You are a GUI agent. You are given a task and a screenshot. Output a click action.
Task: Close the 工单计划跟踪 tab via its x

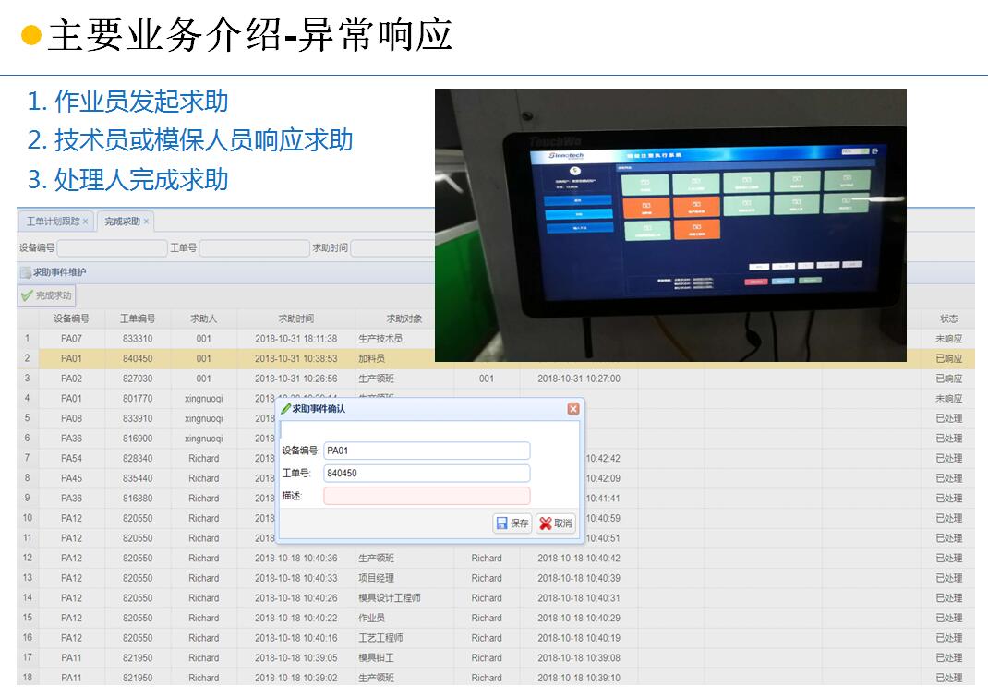tap(86, 222)
